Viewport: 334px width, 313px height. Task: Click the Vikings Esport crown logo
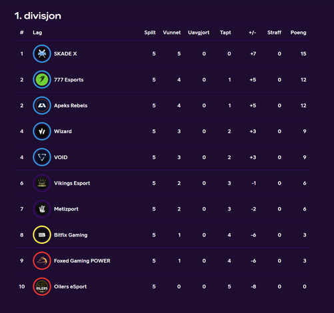tap(42, 183)
